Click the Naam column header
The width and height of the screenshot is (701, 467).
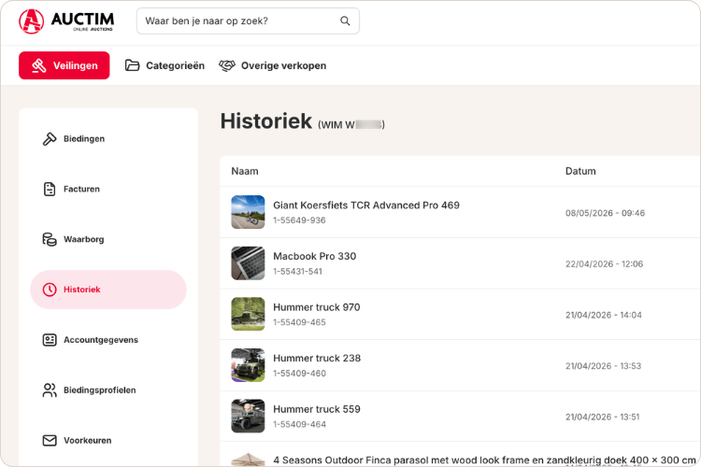click(245, 171)
